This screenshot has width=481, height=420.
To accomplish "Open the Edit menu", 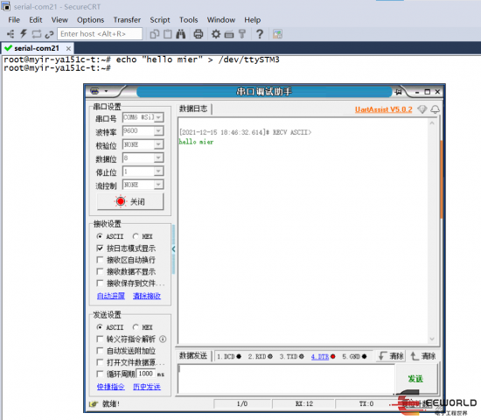I will [x=36, y=20].
